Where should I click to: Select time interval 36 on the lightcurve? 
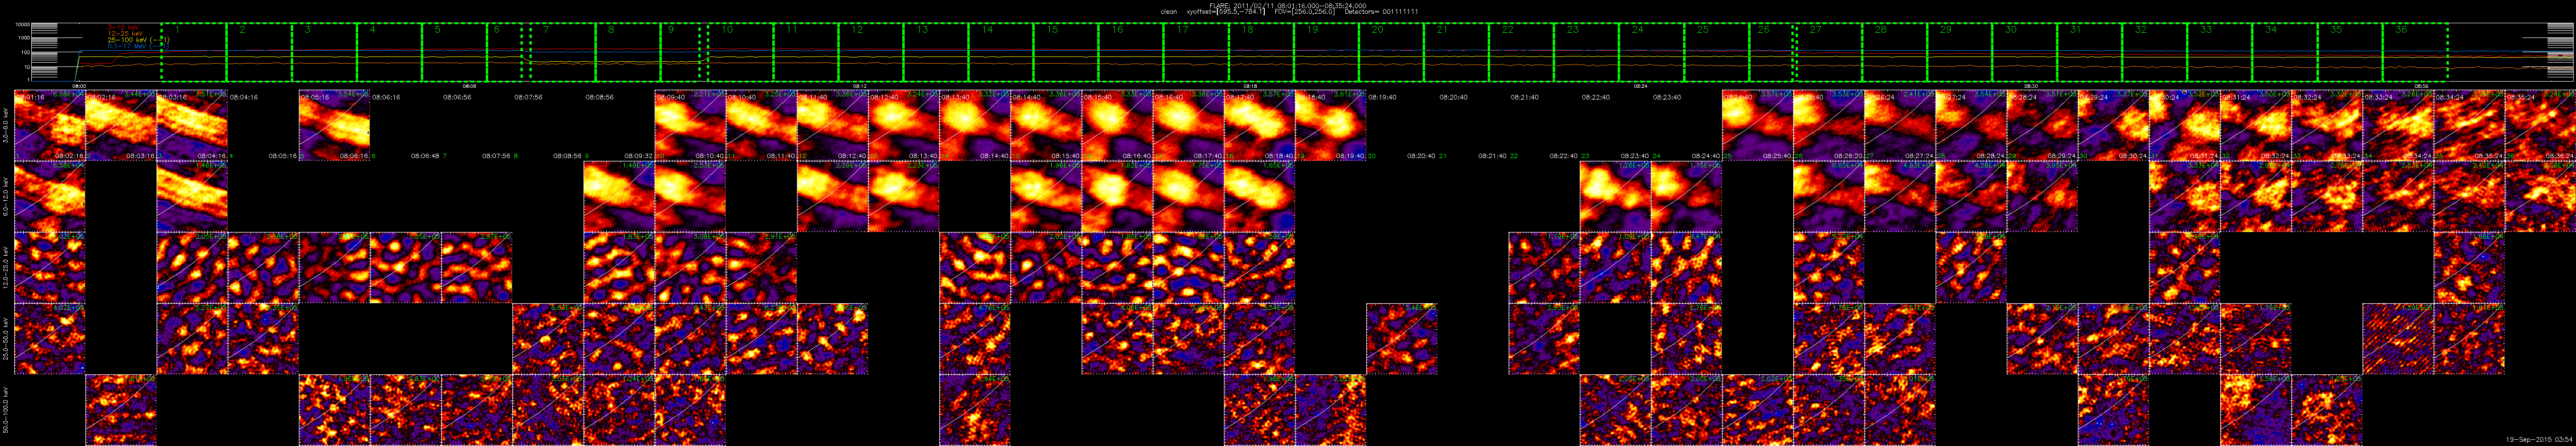click(x=2414, y=53)
